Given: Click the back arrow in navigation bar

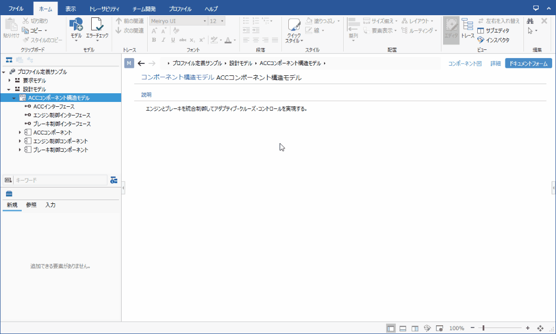Looking at the screenshot, I should (x=141, y=63).
